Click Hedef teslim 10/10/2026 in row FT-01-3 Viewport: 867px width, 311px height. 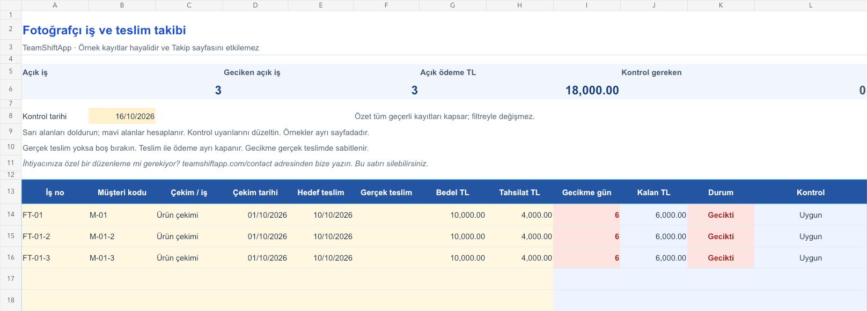(x=321, y=257)
